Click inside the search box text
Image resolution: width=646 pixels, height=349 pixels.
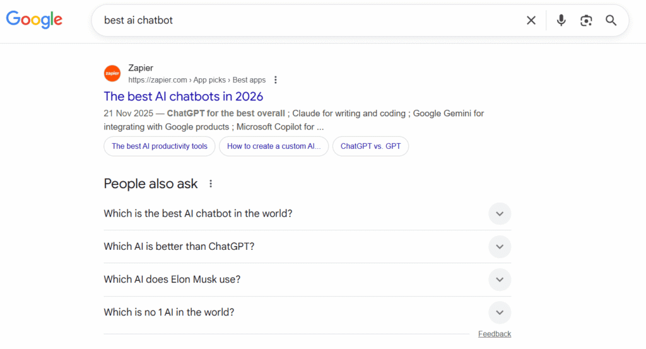click(138, 20)
